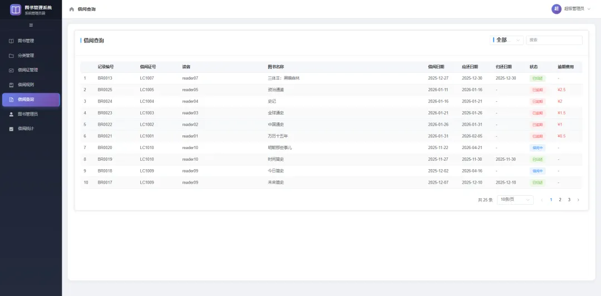Click the next page arrow
The height and width of the screenshot is (296, 601).
[x=578, y=200]
